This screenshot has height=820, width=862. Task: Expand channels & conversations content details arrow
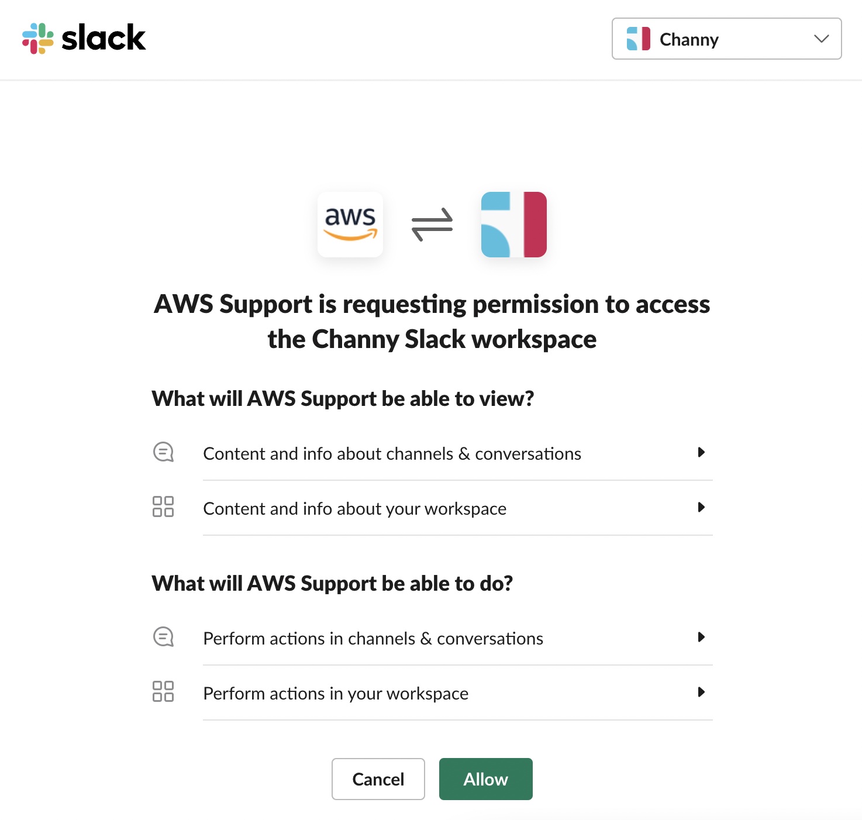click(x=701, y=452)
